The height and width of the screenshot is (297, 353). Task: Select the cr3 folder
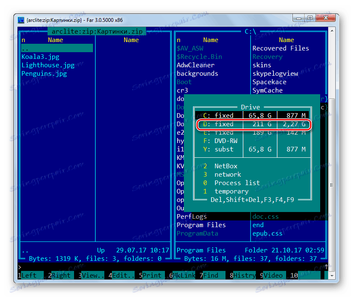click(182, 90)
